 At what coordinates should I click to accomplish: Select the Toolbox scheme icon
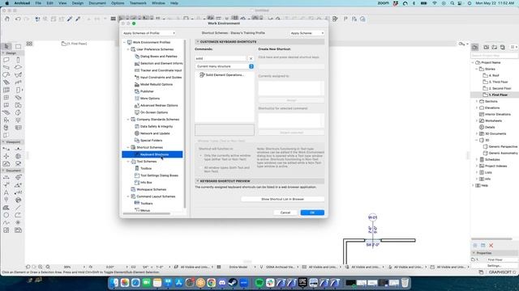coord(137,168)
